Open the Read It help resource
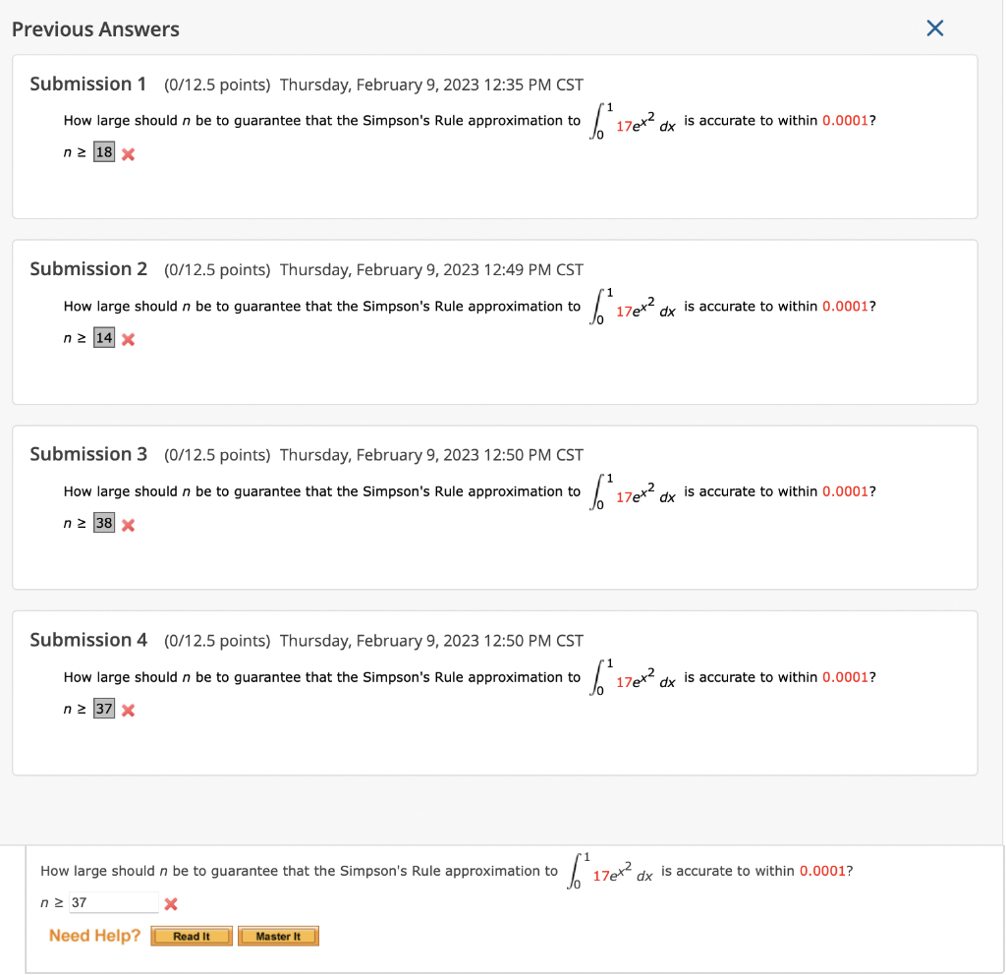Viewport: 1006px width, 975px height. point(191,936)
